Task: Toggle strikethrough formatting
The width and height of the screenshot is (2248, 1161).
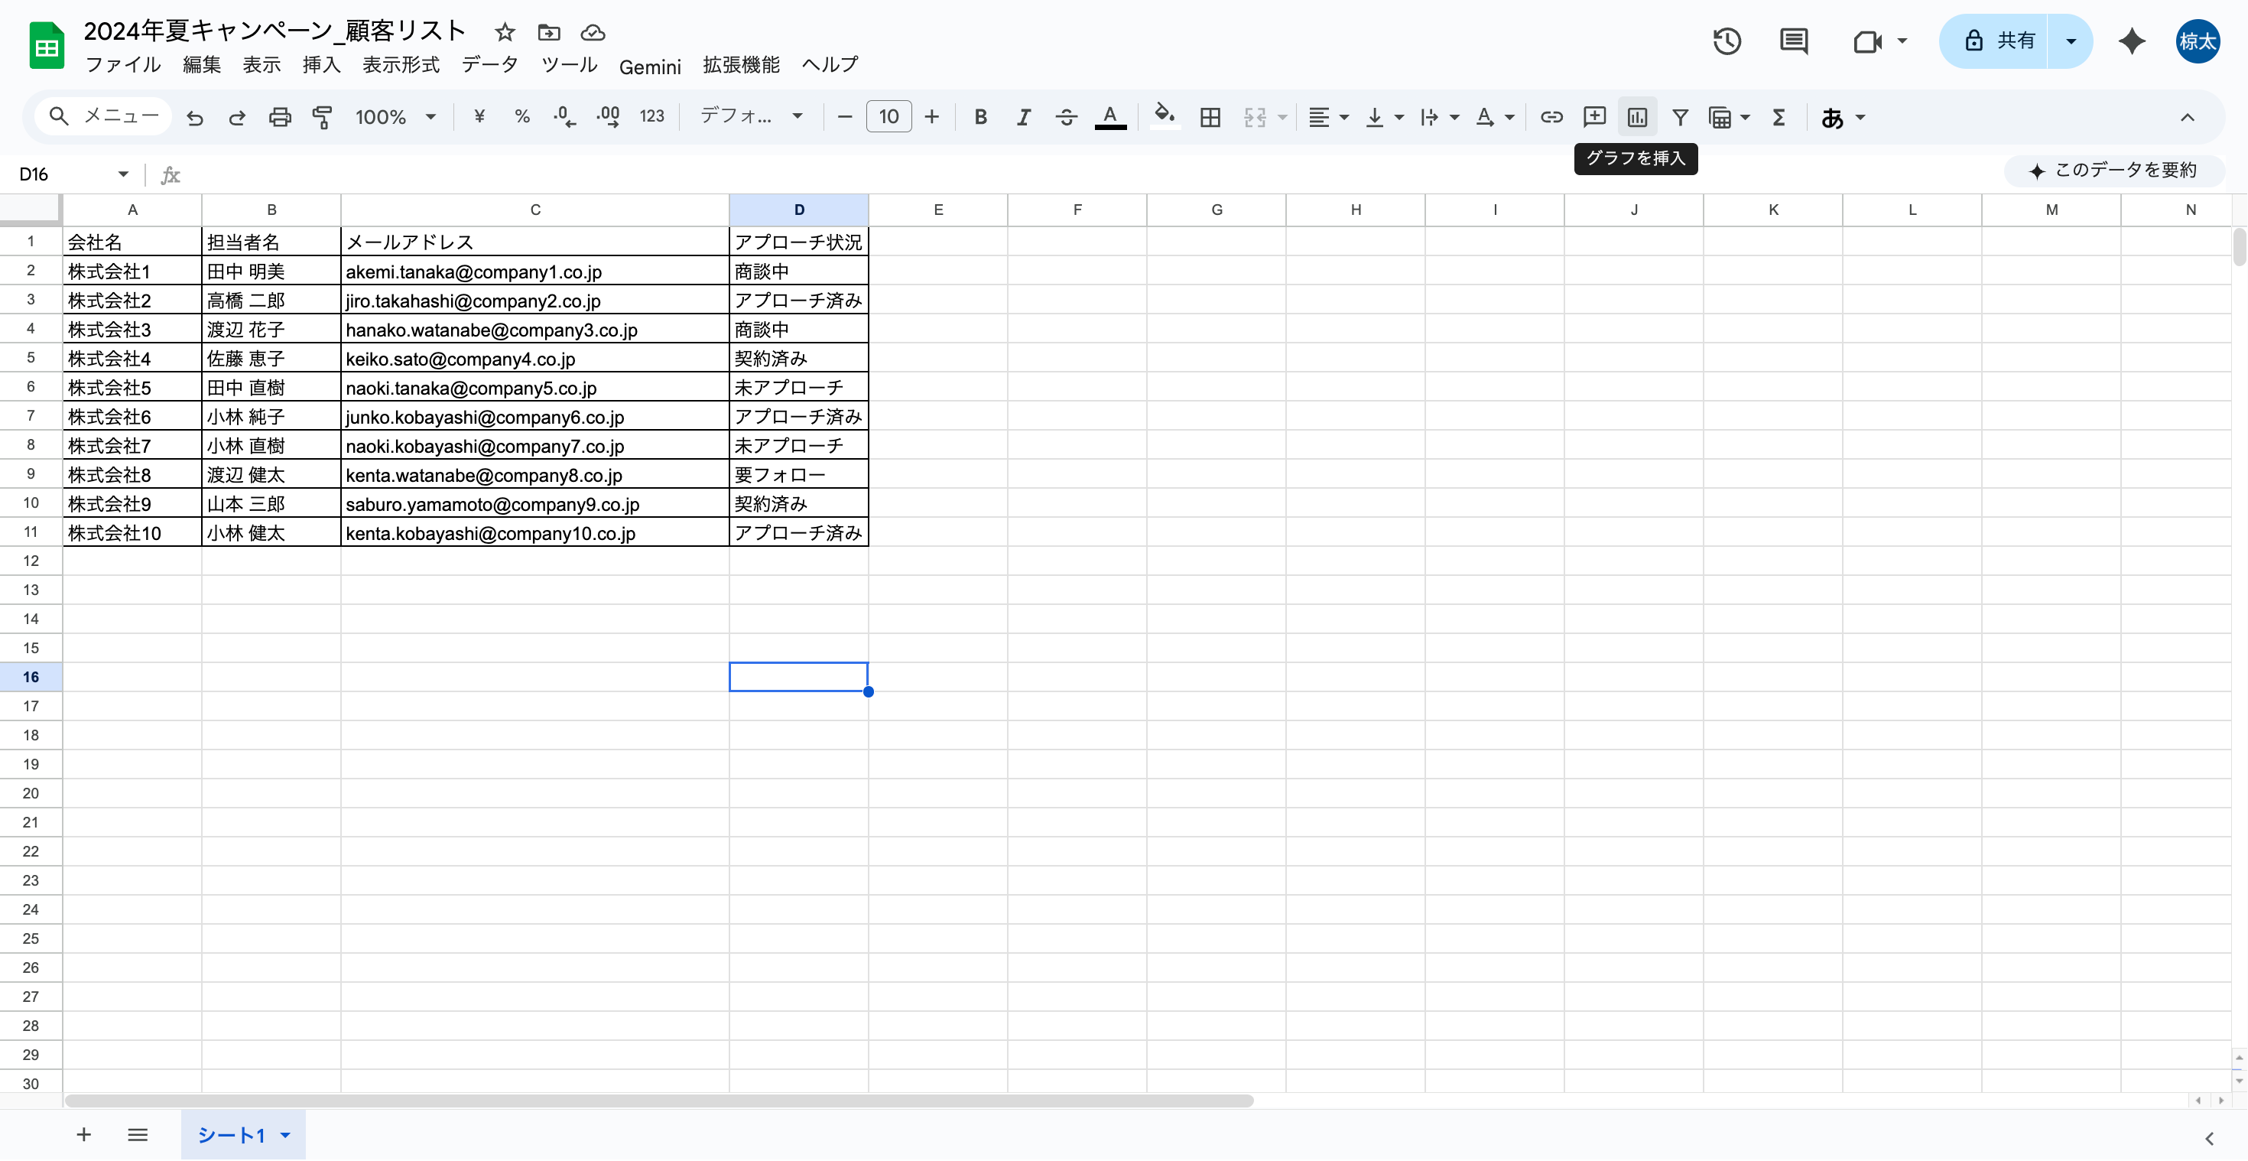Action: click(1066, 117)
